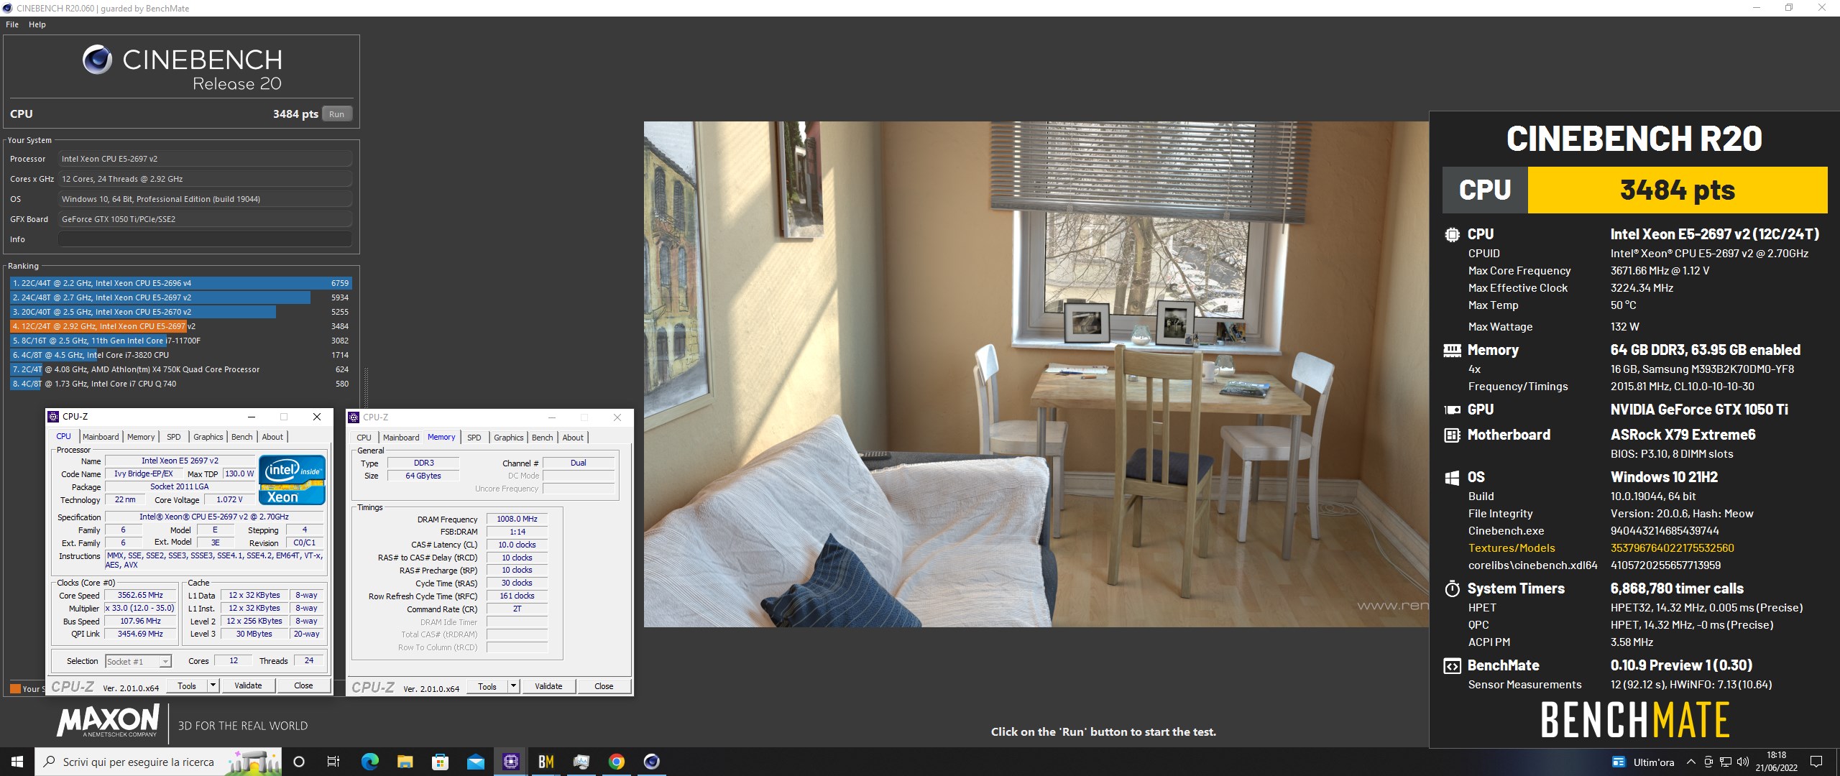Viewport: 1840px width, 776px height.
Task: Click the Info input field in Cinebench
Action: pos(205,239)
